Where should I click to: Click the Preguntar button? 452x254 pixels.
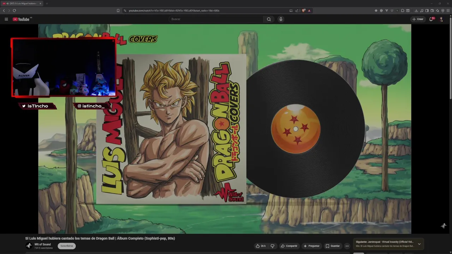311,246
